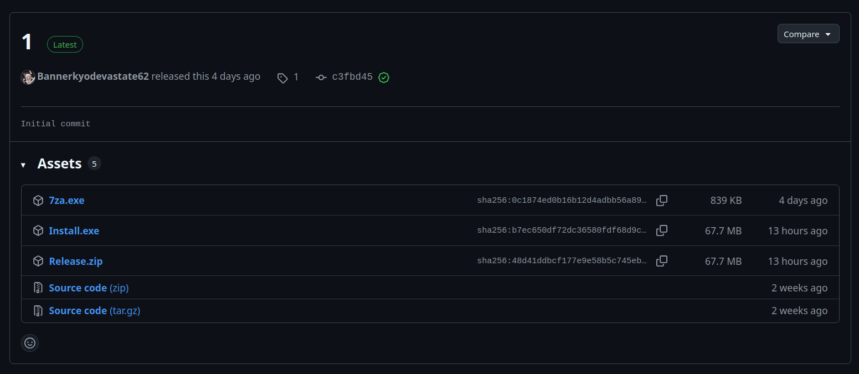This screenshot has width=859, height=374.
Task: Add a reaction with smiley button
Action: pos(30,343)
